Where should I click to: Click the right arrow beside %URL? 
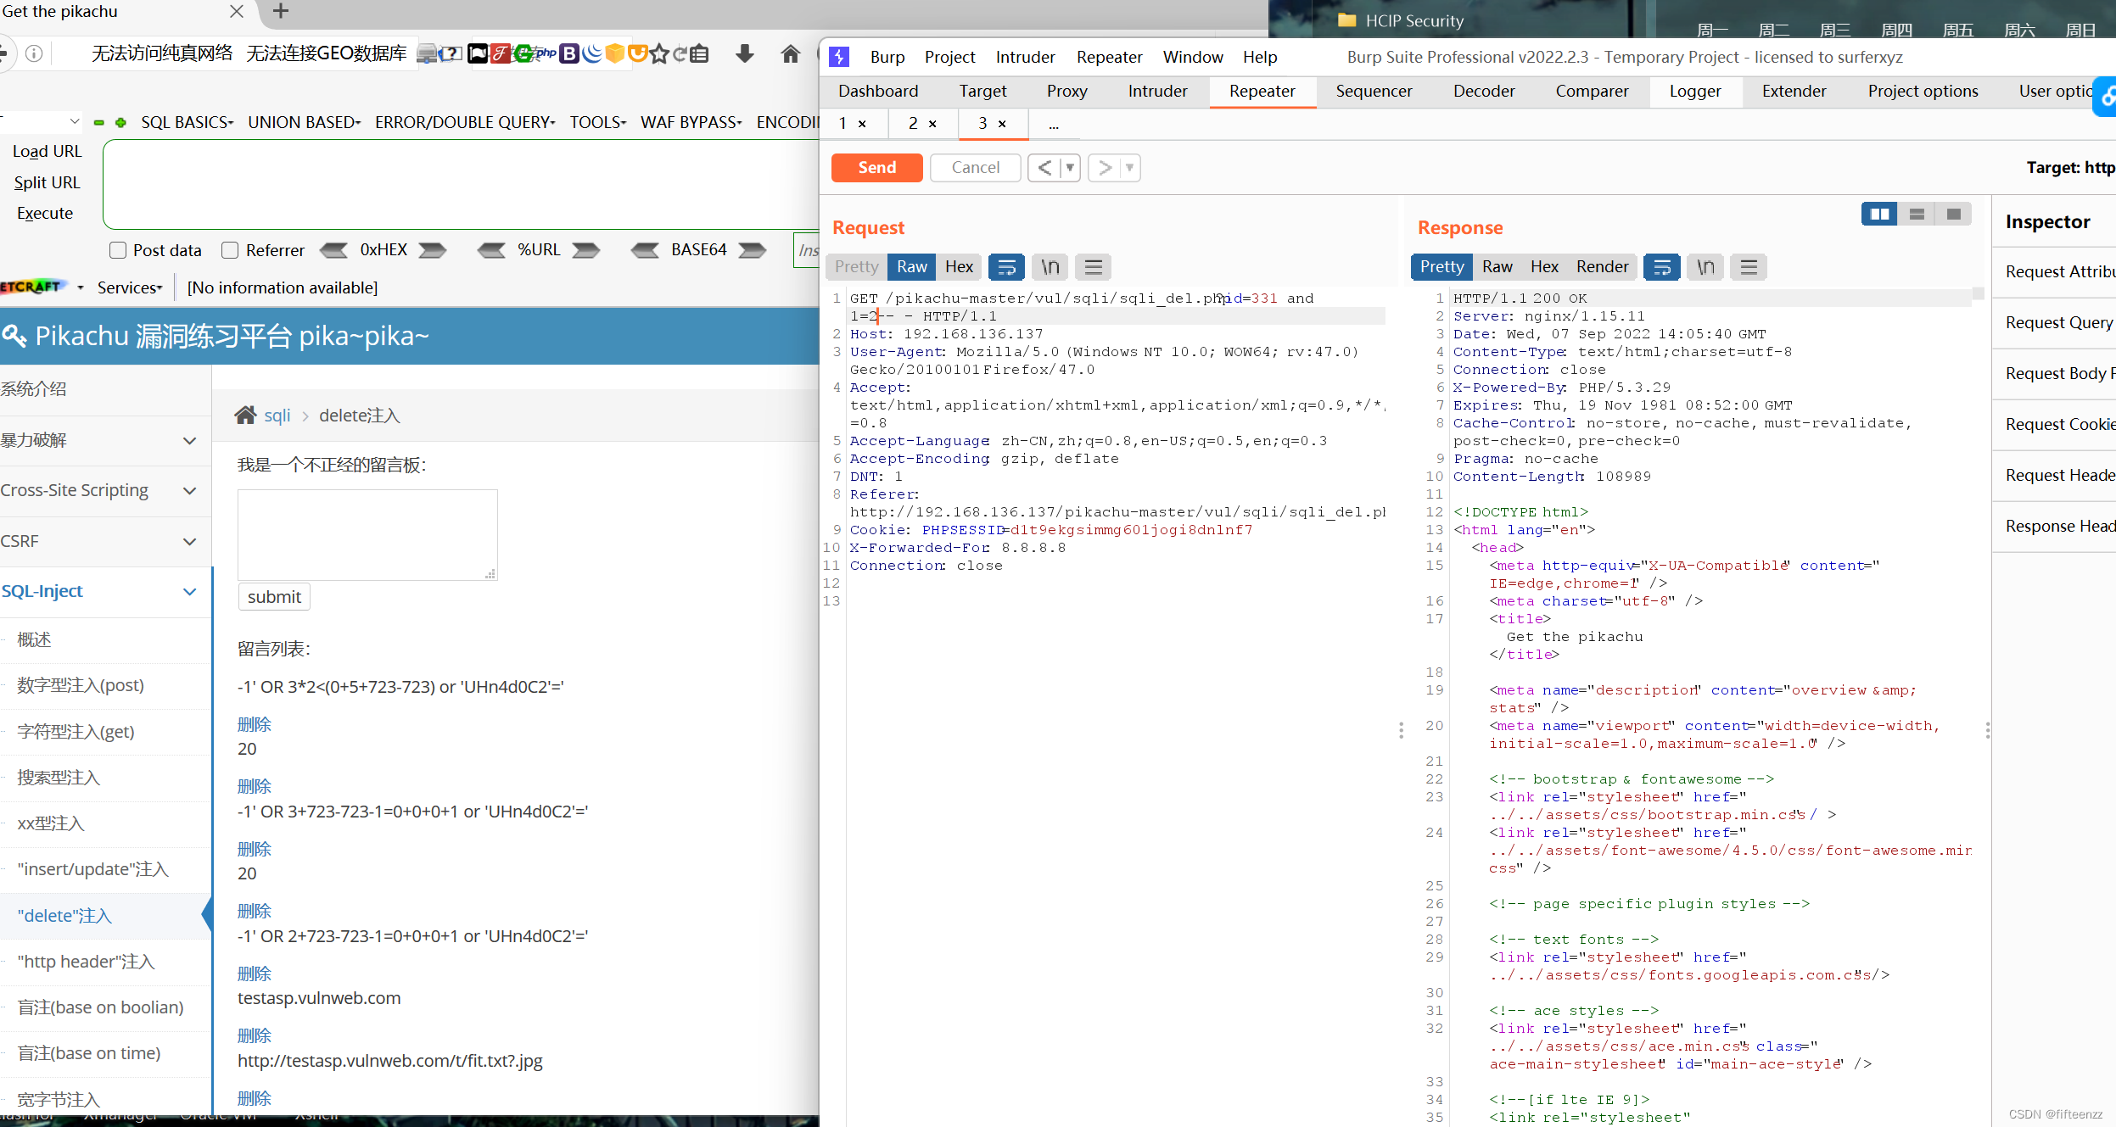coord(585,250)
